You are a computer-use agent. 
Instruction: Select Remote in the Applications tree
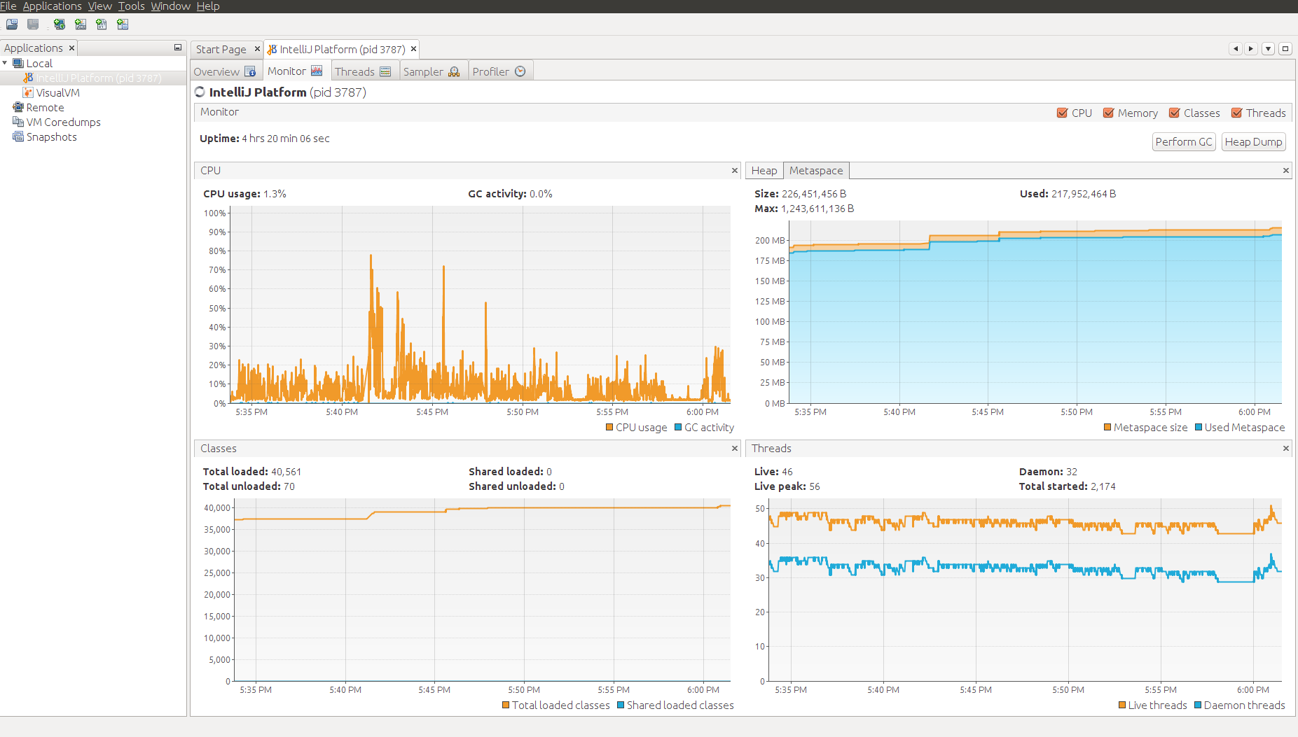[x=45, y=107]
